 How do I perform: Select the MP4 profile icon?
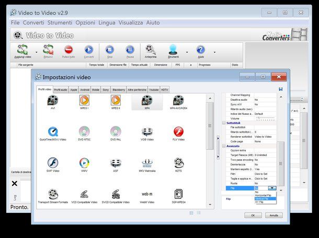click(147, 100)
